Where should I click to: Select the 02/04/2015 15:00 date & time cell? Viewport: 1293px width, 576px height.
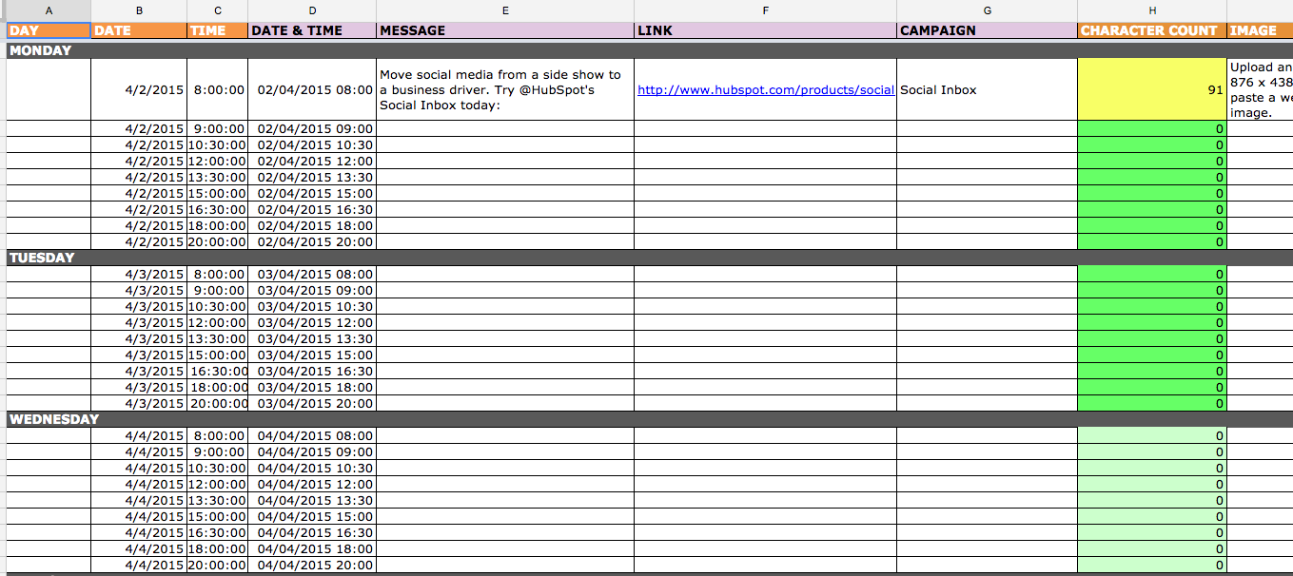coord(312,194)
